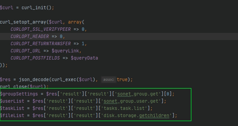Click the 'assoc:' parameter hint
This screenshot has height=126, width=238.
[109, 80]
